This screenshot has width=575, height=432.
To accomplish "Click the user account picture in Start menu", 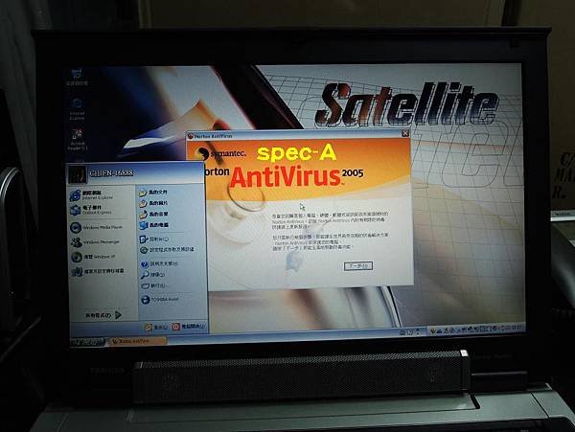I will click(78, 174).
